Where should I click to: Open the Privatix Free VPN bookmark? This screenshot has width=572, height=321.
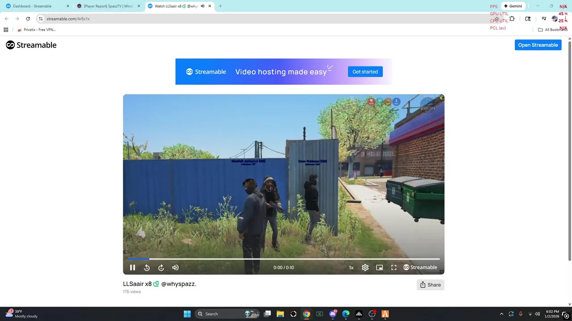pos(37,30)
